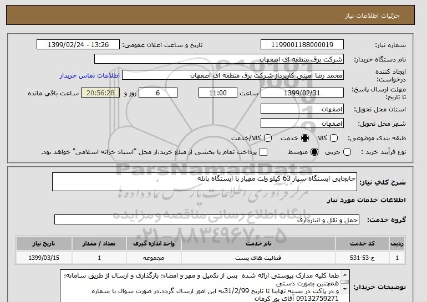Choose the متوسط purchase type radio
This screenshot has width=427, height=302.
click(x=314, y=152)
